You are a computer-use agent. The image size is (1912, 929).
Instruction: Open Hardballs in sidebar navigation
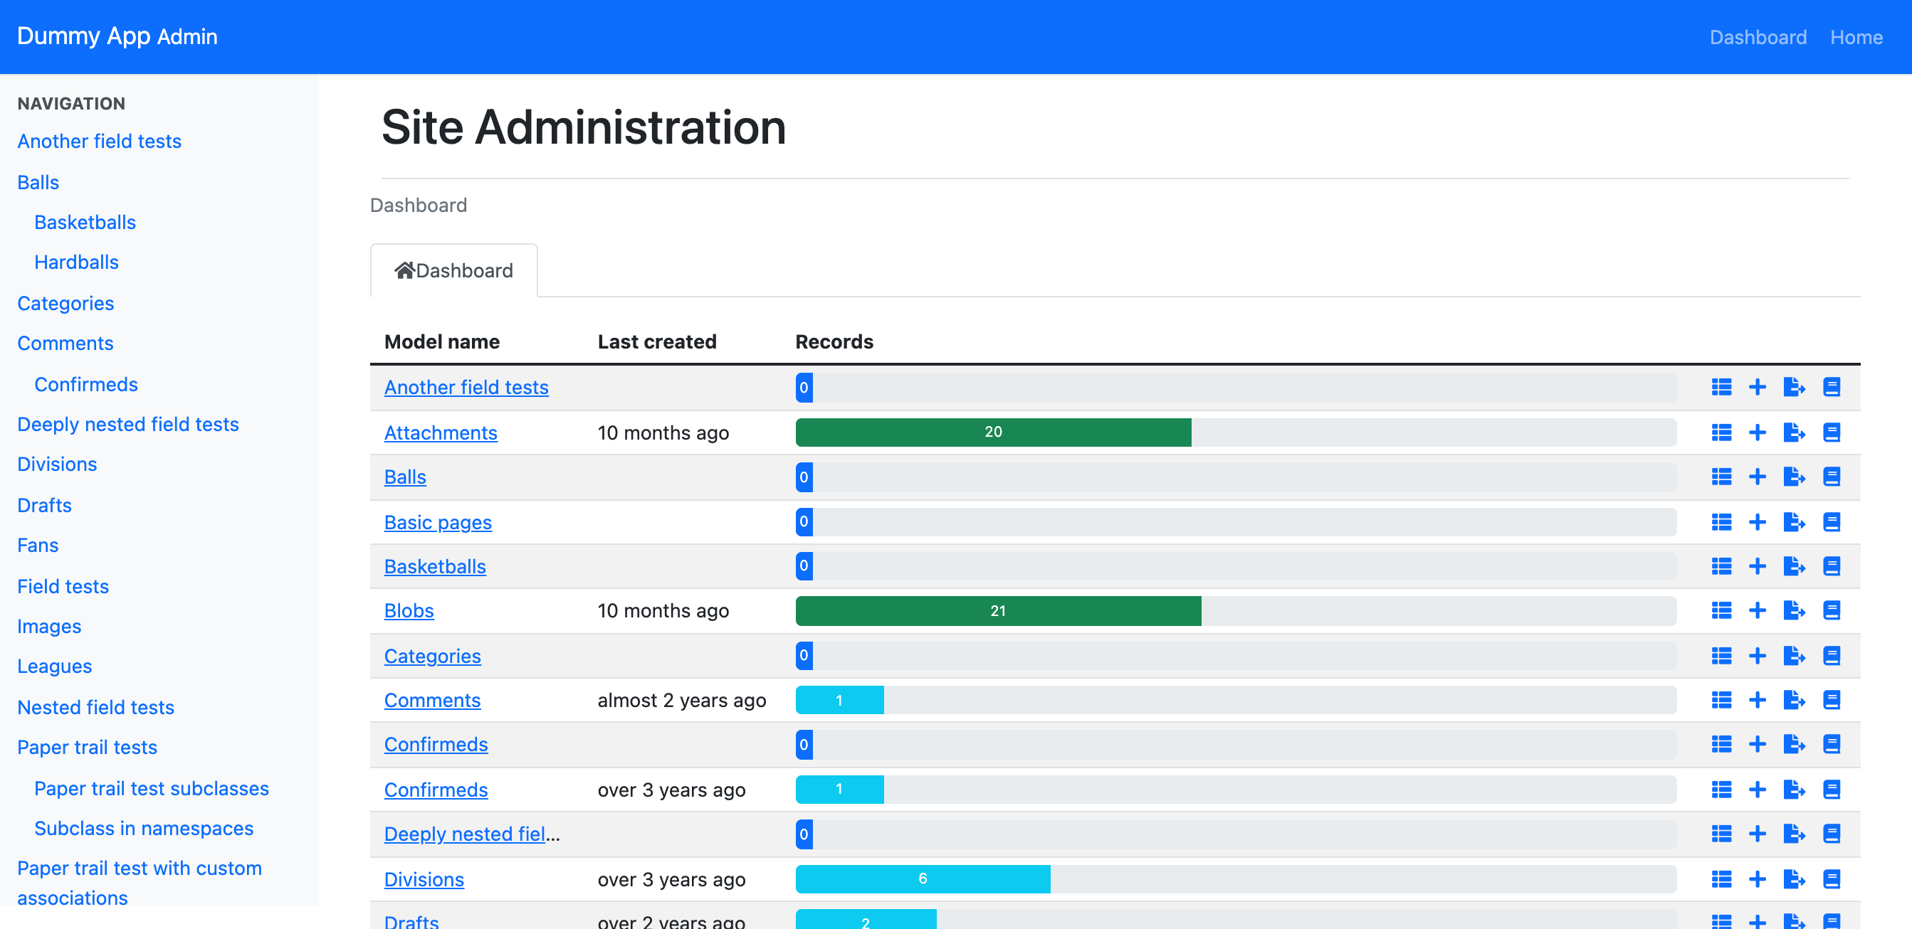click(x=76, y=262)
